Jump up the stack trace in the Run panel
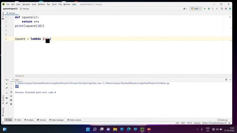This screenshot has width=237, height=133. click(x=11, y=84)
